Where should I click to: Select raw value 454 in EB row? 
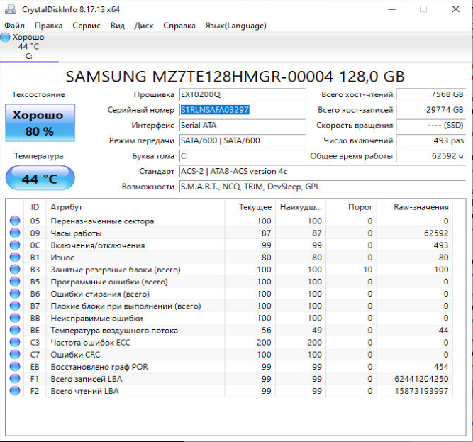click(440, 367)
